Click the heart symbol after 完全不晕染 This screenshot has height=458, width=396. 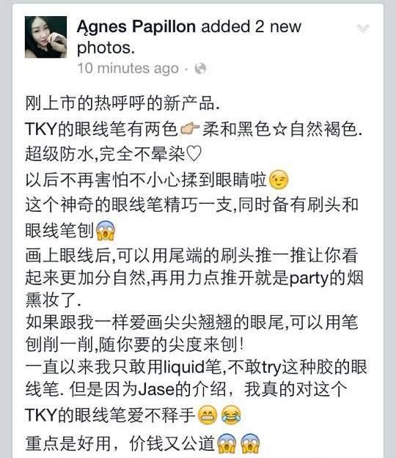pos(194,154)
